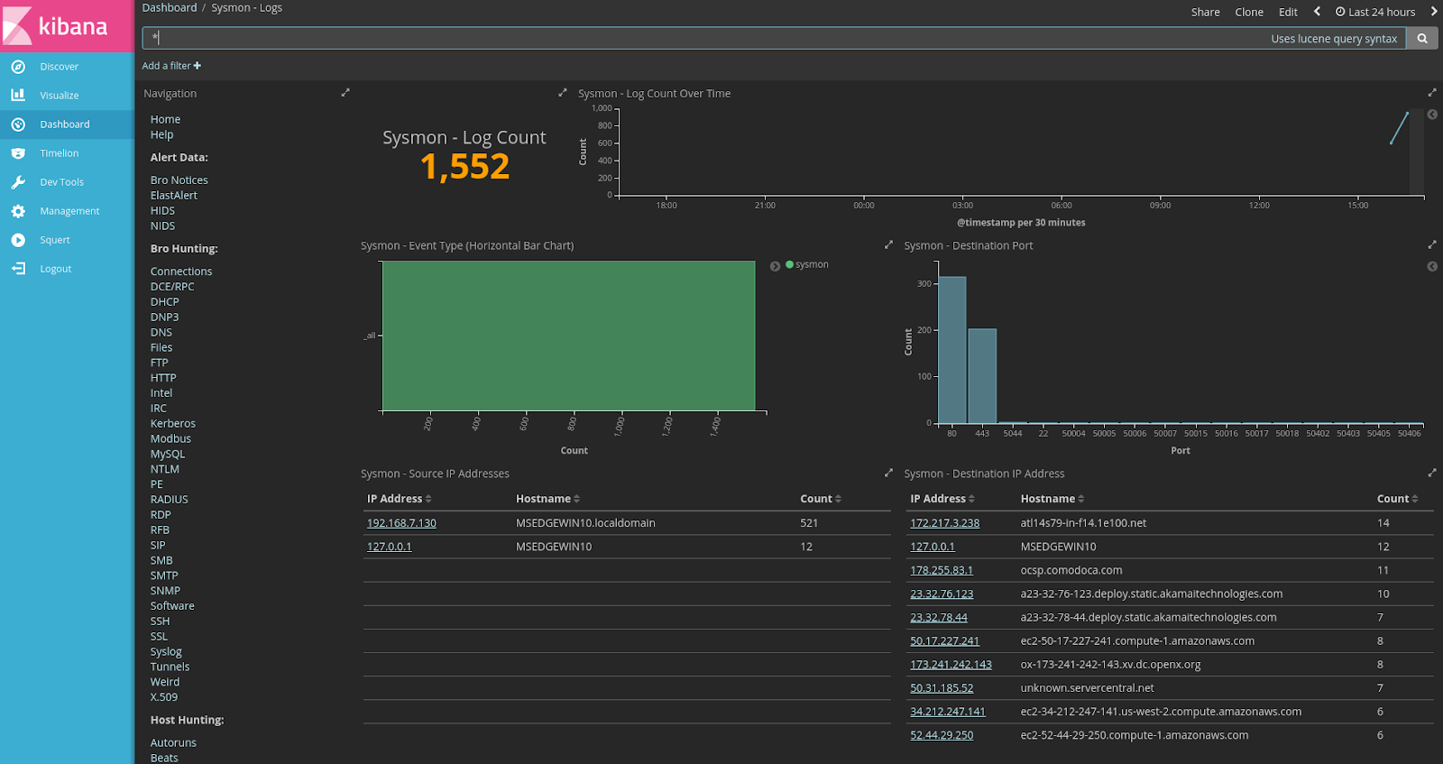The width and height of the screenshot is (1443, 764).
Task: Open the Home navigation link
Action: (x=165, y=119)
